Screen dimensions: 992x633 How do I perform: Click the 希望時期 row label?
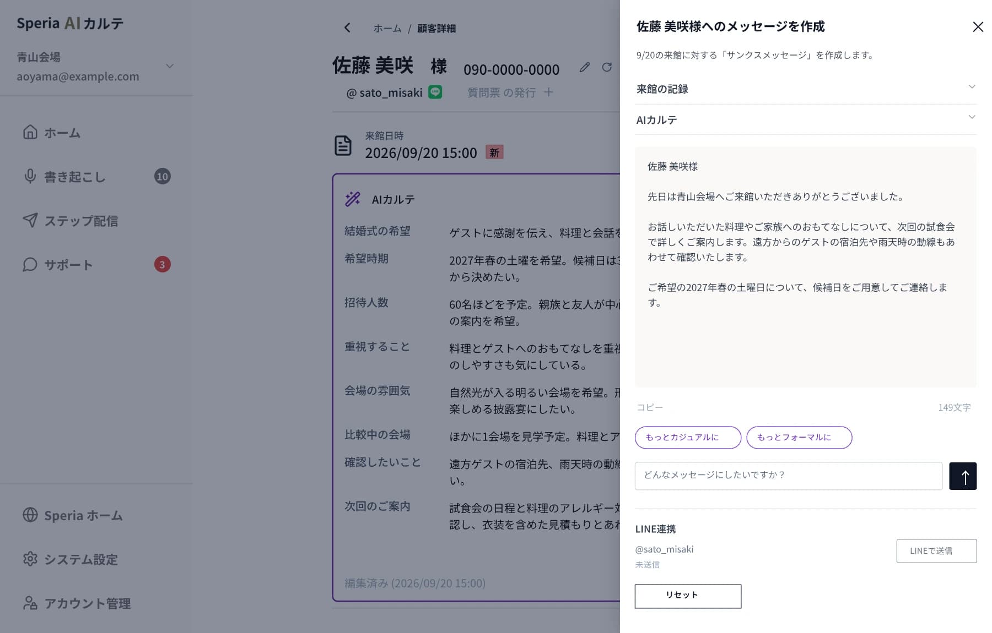tap(366, 259)
